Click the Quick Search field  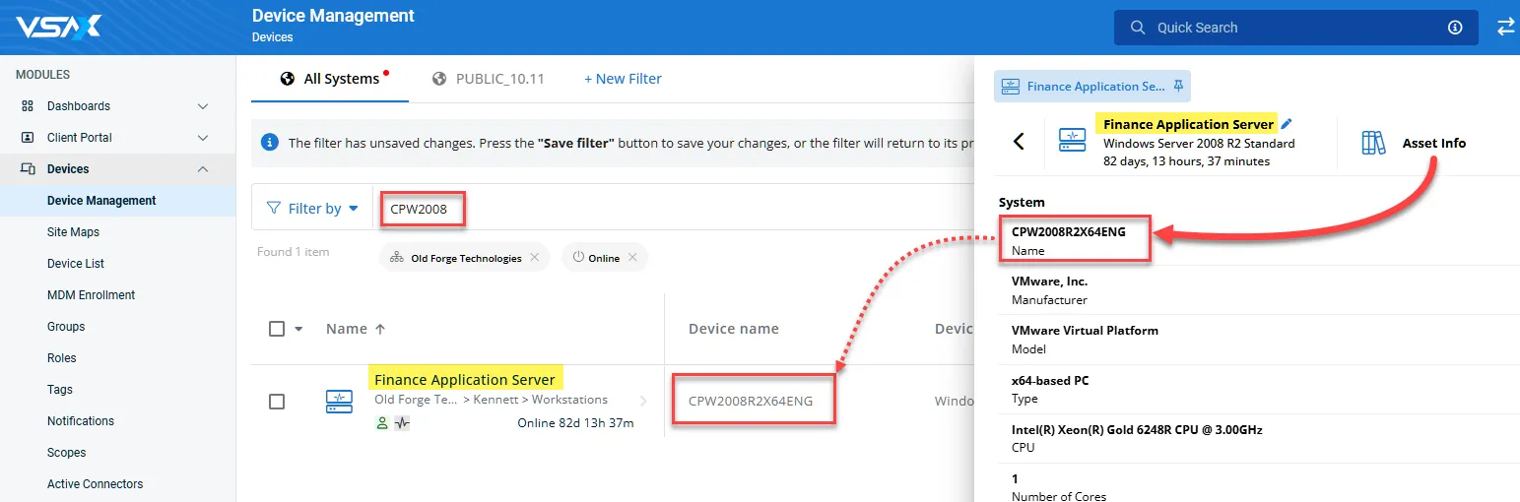tap(1290, 28)
